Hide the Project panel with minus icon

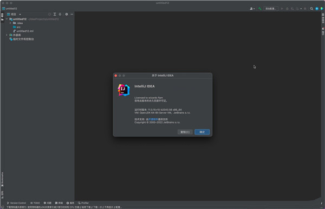pyautogui.click(x=72, y=14)
